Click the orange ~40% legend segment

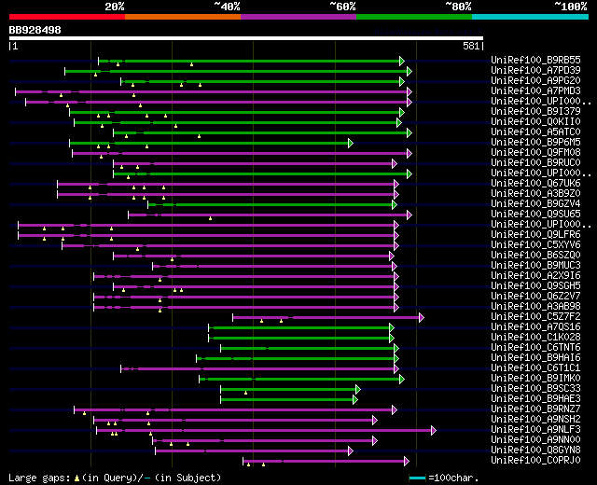point(183,17)
